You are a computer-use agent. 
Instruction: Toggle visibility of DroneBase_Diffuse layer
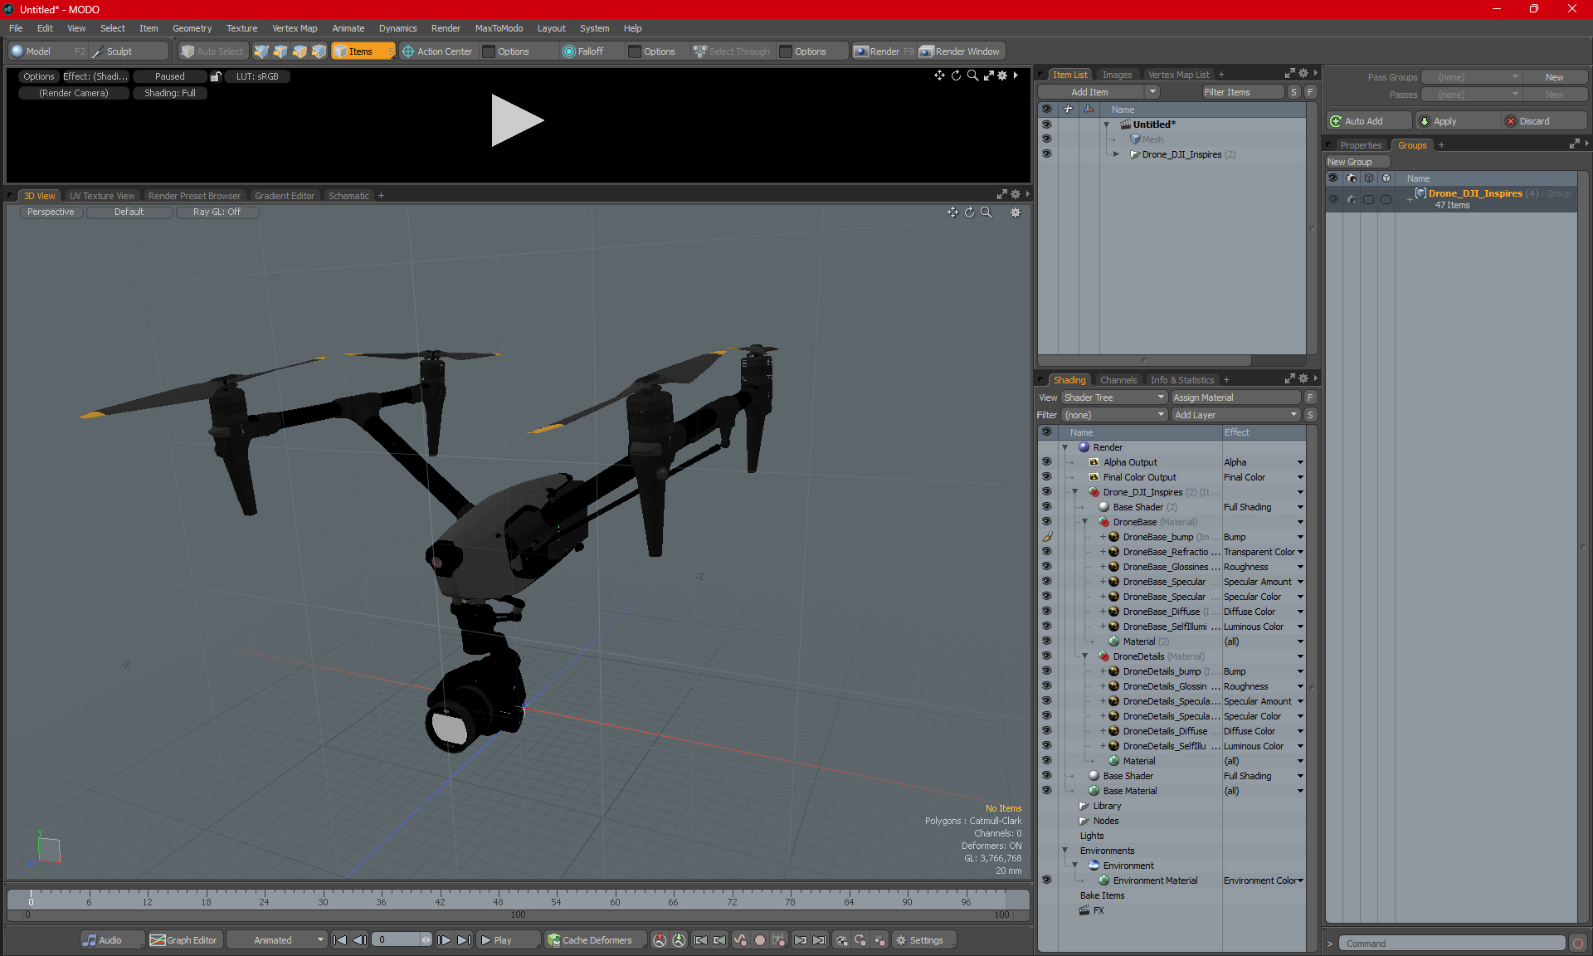1046,612
